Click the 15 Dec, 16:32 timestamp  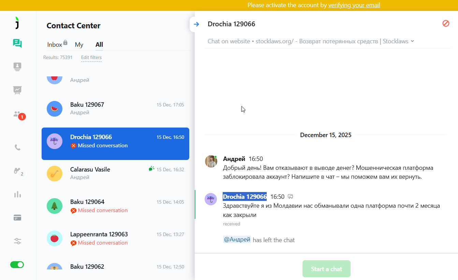(170, 170)
